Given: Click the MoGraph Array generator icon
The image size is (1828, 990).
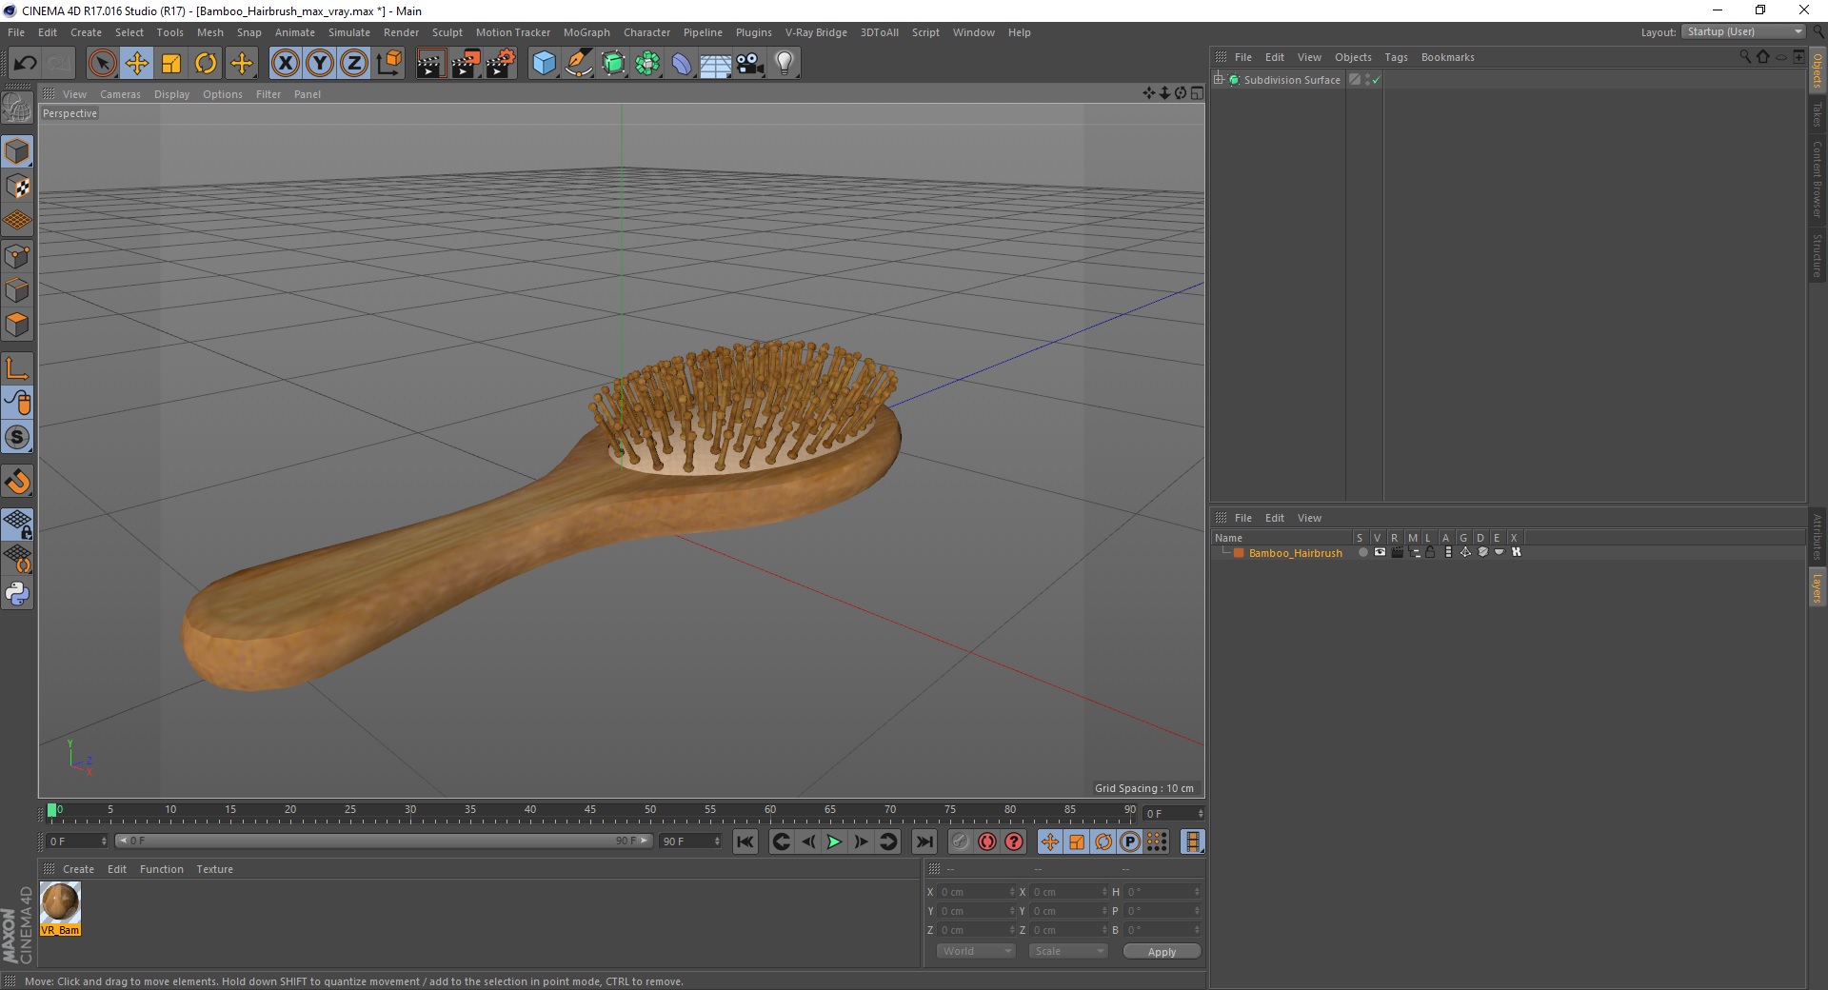Looking at the screenshot, I should [647, 64].
